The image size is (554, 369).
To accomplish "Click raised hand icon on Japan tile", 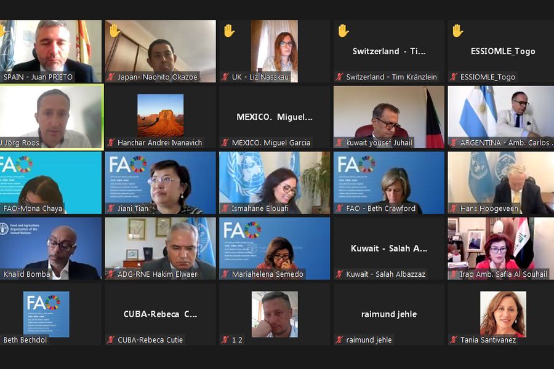I will pyautogui.click(x=114, y=31).
